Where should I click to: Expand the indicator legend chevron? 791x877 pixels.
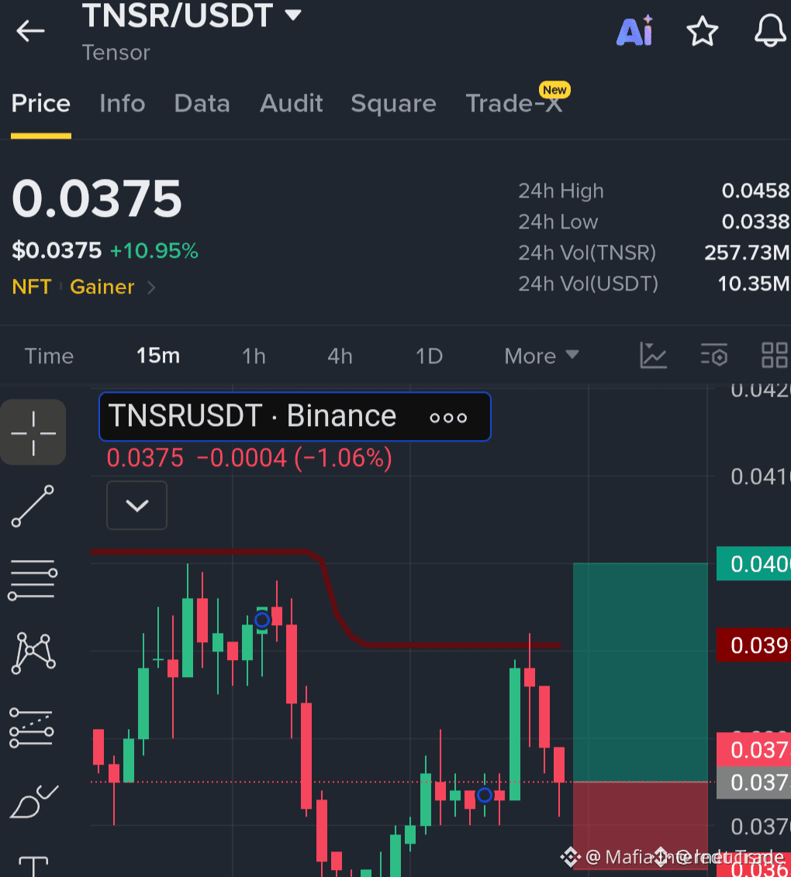pyautogui.click(x=136, y=506)
